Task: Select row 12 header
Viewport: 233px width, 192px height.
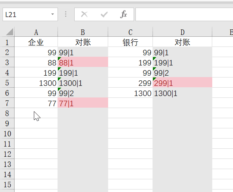Action: pyautogui.click(x=7, y=154)
